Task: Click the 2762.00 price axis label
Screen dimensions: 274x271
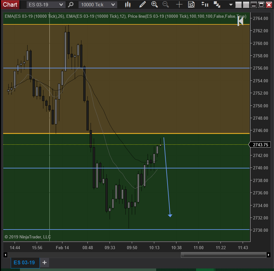Action: pyautogui.click(x=260, y=31)
